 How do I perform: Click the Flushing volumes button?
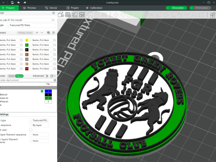[x=25, y=33]
